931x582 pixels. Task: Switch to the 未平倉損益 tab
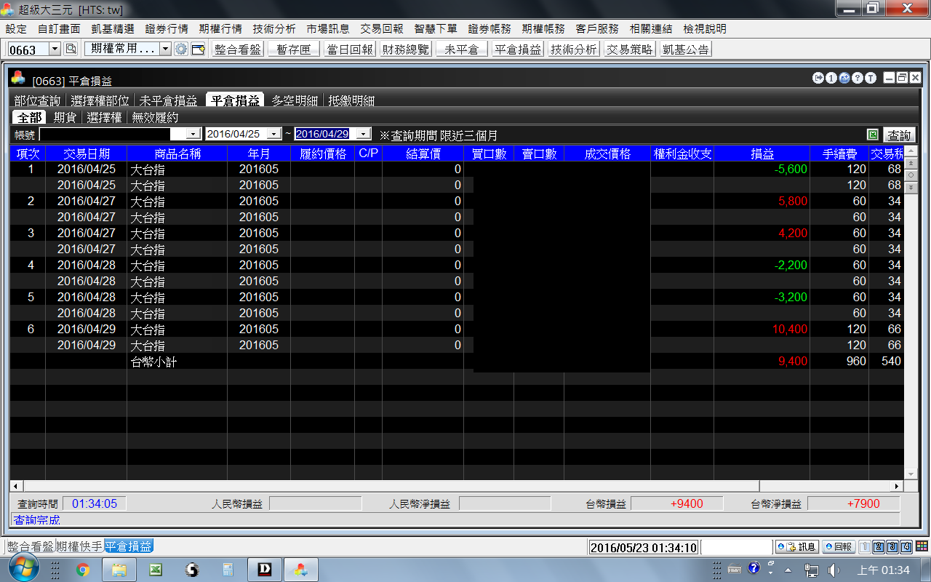coord(168,100)
